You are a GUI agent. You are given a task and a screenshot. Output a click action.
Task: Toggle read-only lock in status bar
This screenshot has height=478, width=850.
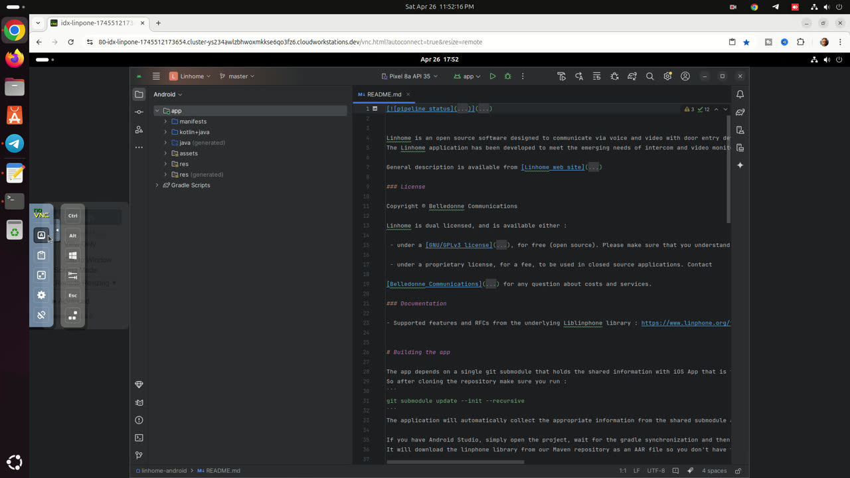[737, 471]
